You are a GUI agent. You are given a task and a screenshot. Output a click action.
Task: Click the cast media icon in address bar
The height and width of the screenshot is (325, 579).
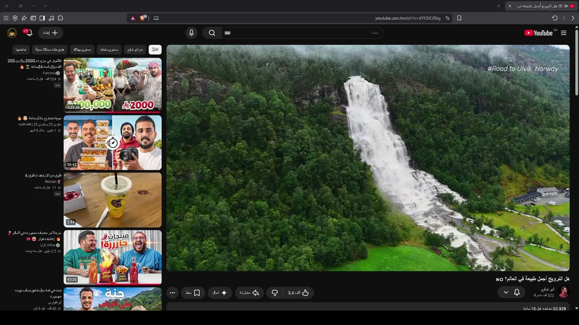(156, 18)
